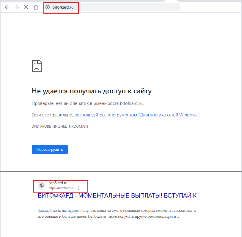This screenshot has height=237, width=242.
Task: Click the browser back arrow
Action: (x=7, y=7)
